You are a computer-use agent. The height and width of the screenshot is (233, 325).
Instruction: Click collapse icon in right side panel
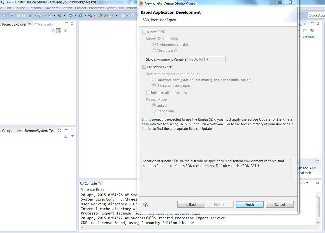(305, 31)
